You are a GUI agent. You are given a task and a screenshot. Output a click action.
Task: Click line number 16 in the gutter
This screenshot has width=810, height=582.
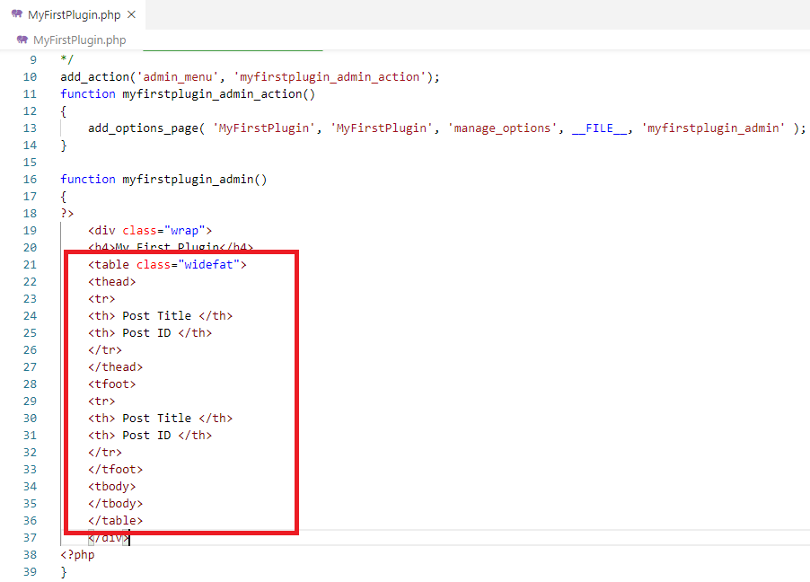click(x=30, y=180)
